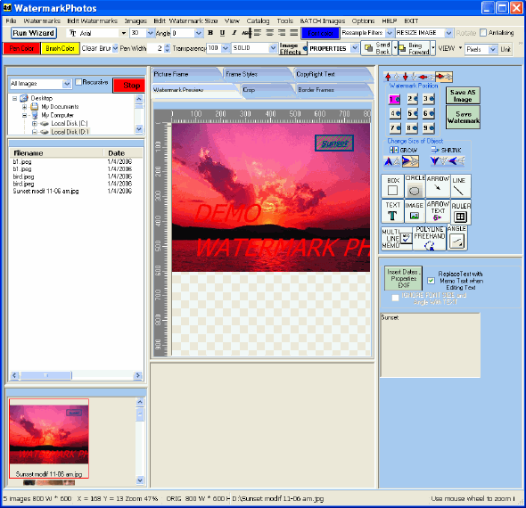Viewport: 526px width, 508px height.
Task: Open the Pixels unit dropdown
Action: (492, 49)
